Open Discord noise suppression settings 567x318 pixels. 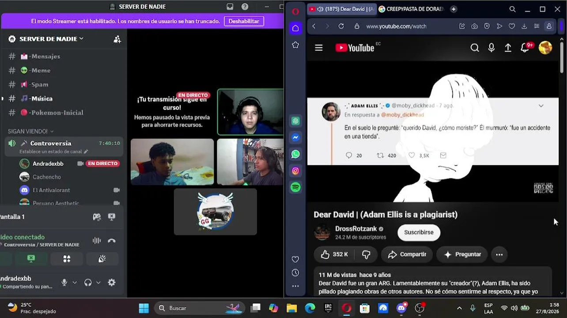[97, 241]
